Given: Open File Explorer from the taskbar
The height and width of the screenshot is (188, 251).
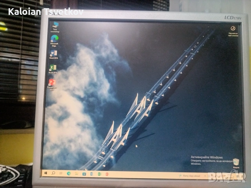Looking at the screenshot, I should [x=76, y=174].
